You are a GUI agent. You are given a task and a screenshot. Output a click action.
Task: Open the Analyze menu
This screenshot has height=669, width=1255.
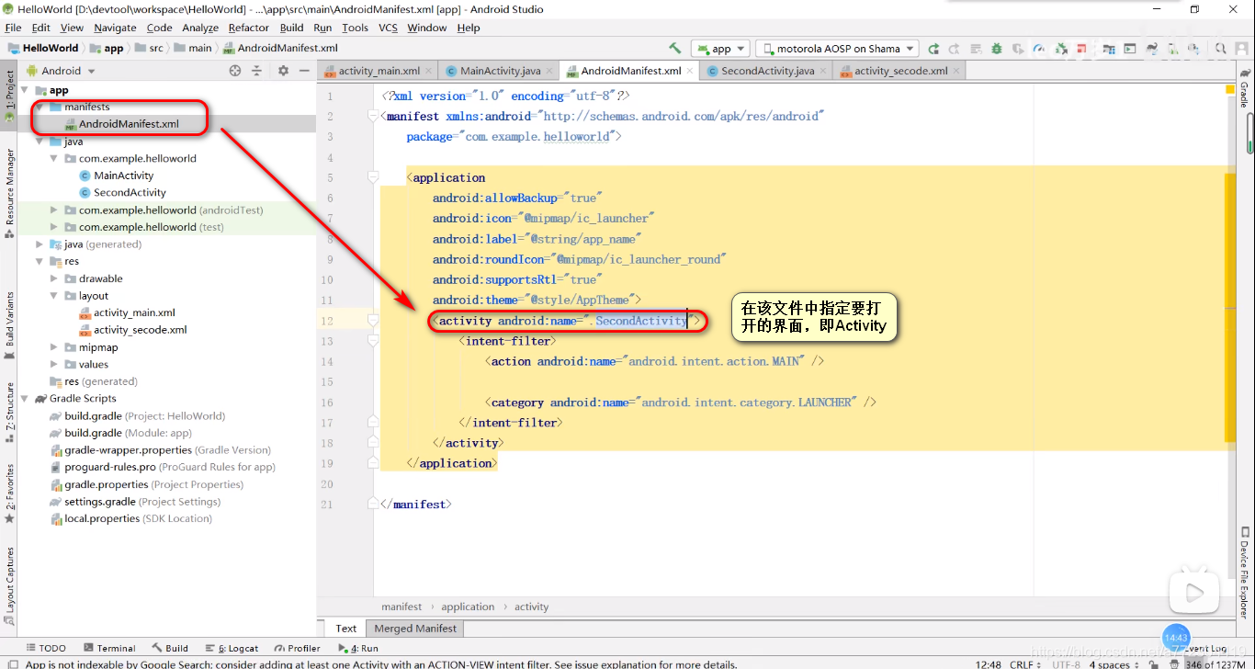pyautogui.click(x=200, y=28)
